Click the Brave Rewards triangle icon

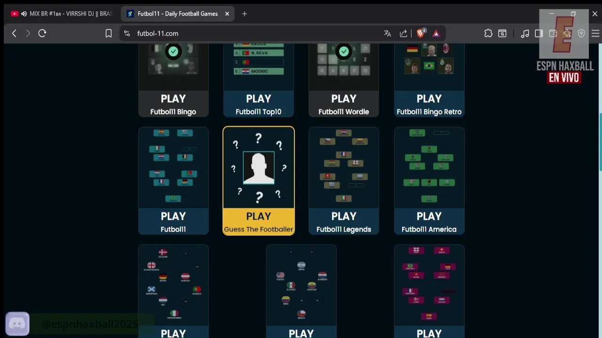pos(436,33)
